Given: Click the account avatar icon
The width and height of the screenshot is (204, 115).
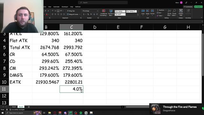Looking at the screenshot, I should [x=181, y=3].
